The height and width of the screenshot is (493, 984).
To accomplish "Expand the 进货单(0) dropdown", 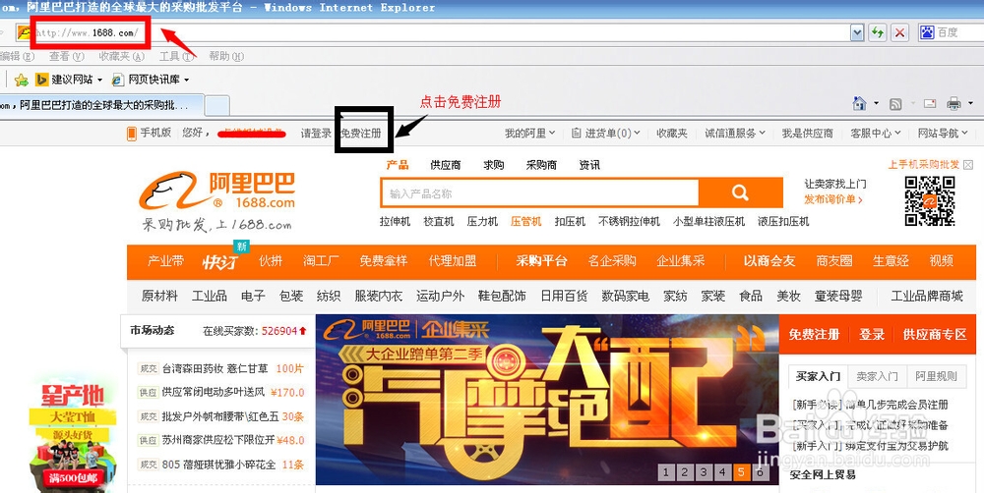I will click(605, 133).
